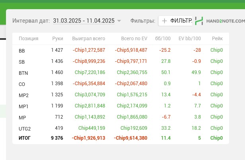Select the CO position row
The width and height of the screenshot is (245, 160).
(x=22, y=84)
